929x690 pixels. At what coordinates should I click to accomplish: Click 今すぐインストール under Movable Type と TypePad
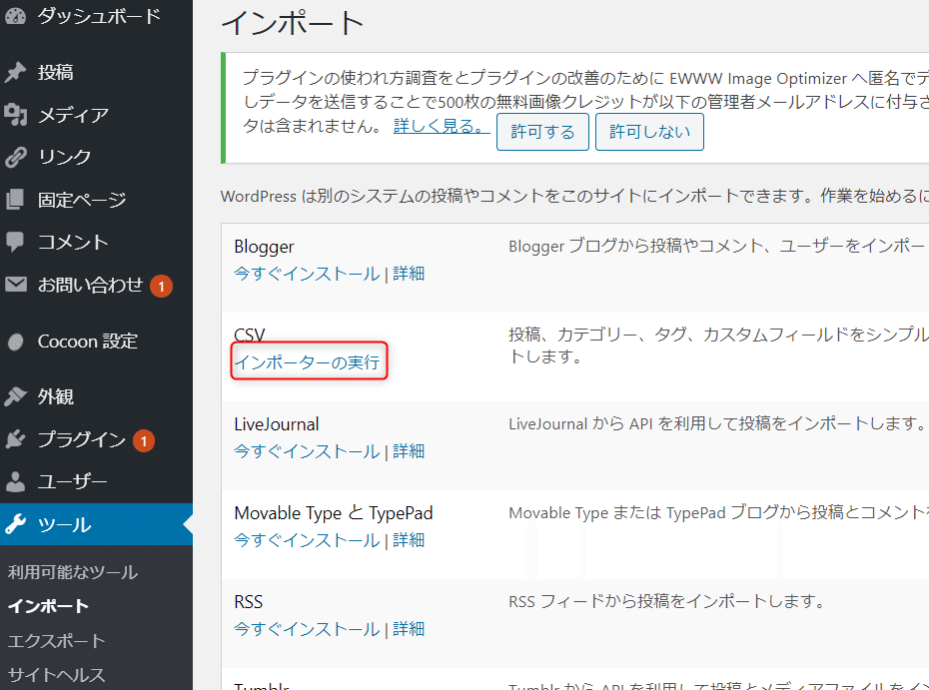click(307, 540)
